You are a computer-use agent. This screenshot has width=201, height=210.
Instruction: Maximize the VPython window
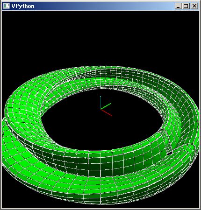coord(186,6)
